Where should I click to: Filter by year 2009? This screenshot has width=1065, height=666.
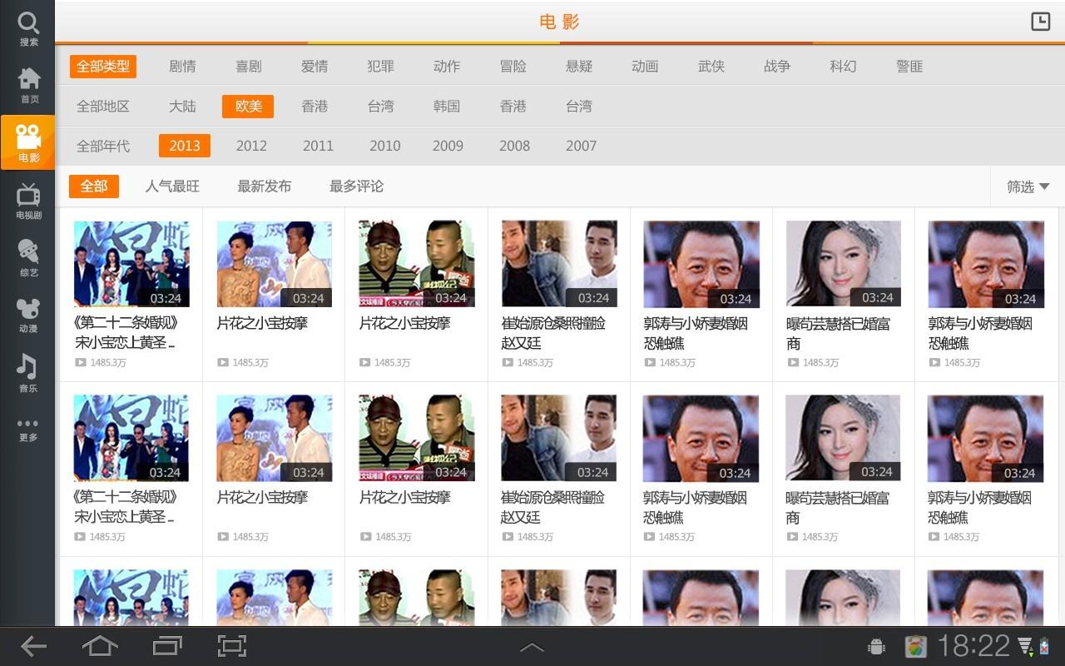pos(448,146)
